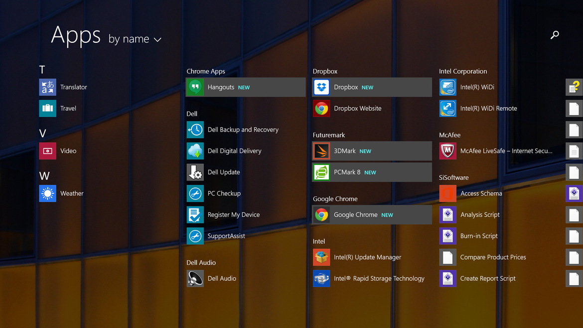This screenshot has width=583, height=328.
Task: Expand the "by name" sort dropdown
Action: tap(135, 39)
